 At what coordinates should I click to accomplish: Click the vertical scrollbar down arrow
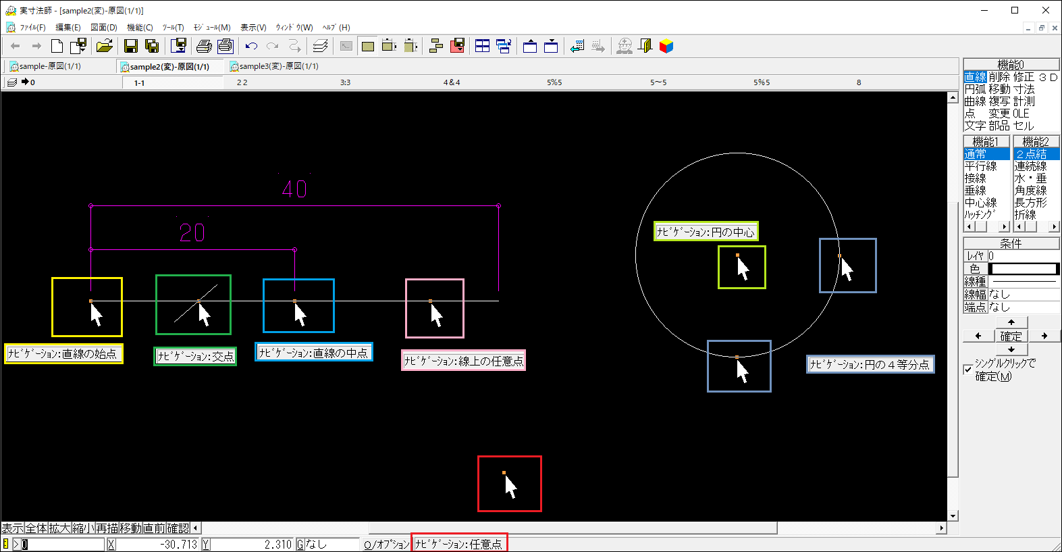click(x=953, y=516)
